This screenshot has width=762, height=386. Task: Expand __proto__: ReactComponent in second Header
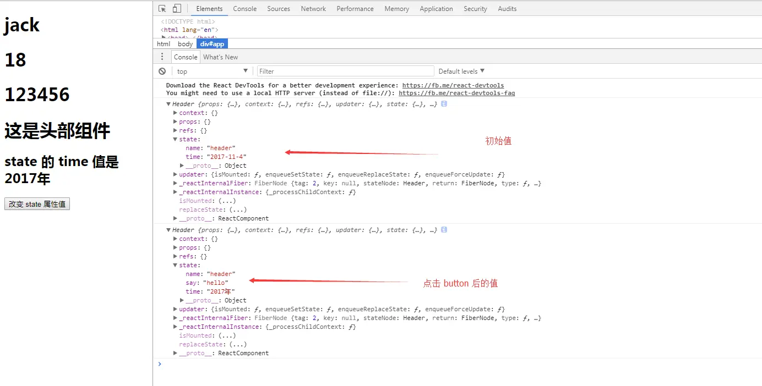[175, 353]
